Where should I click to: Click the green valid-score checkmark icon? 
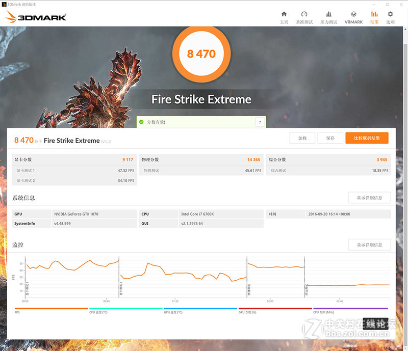tap(141, 122)
